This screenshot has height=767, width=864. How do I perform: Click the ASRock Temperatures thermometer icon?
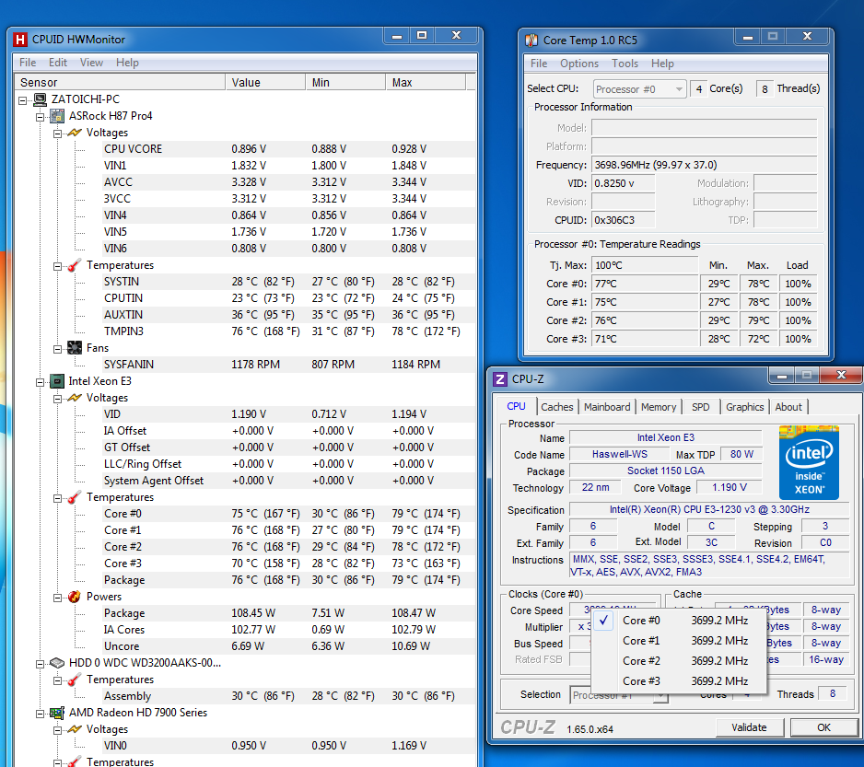coord(75,265)
